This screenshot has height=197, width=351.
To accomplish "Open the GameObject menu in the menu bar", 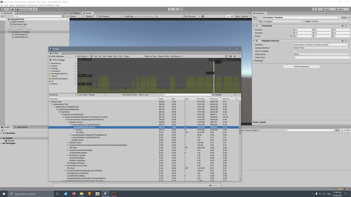I will [x=22, y=5].
